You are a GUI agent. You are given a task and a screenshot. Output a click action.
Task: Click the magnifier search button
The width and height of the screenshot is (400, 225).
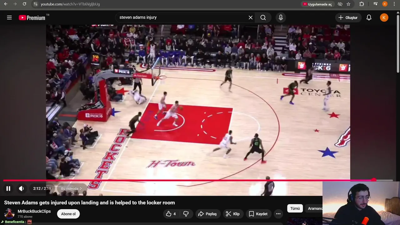click(x=263, y=17)
